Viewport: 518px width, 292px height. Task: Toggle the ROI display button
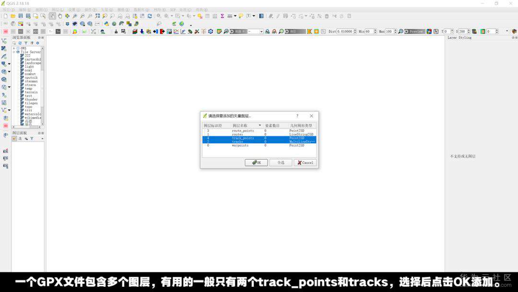click(295, 31)
